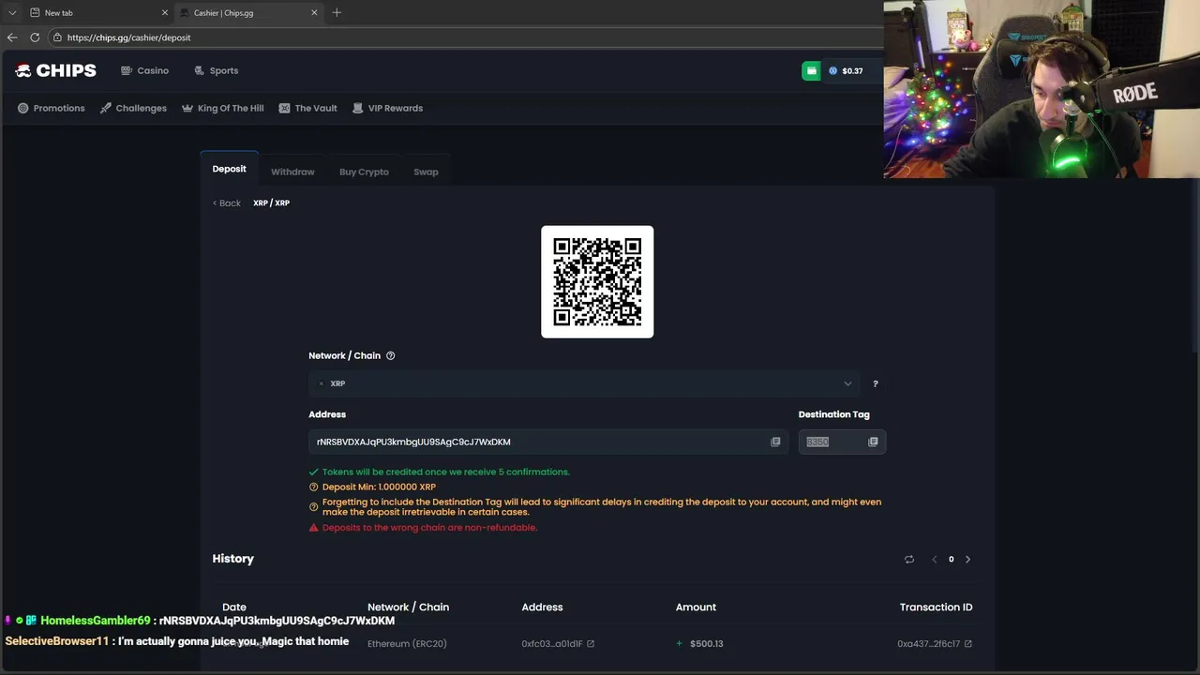Click the $0.37 balance display
Viewport: 1200px width, 675px height.
(x=846, y=70)
